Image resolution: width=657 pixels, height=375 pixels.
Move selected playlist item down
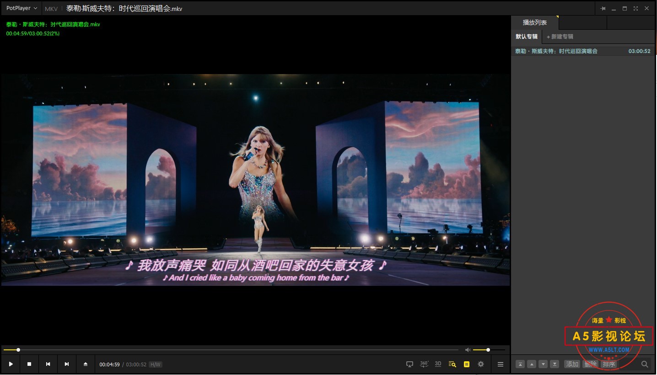click(x=543, y=364)
